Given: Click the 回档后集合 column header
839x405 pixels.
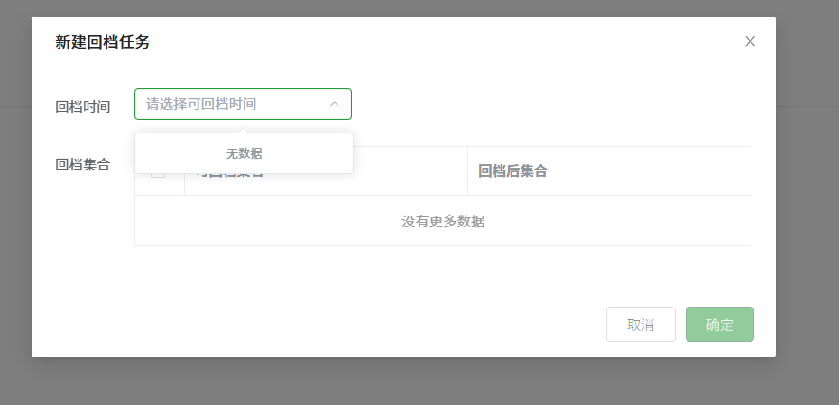Looking at the screenshot, I should pyautogui.click(x=512, y=171).
